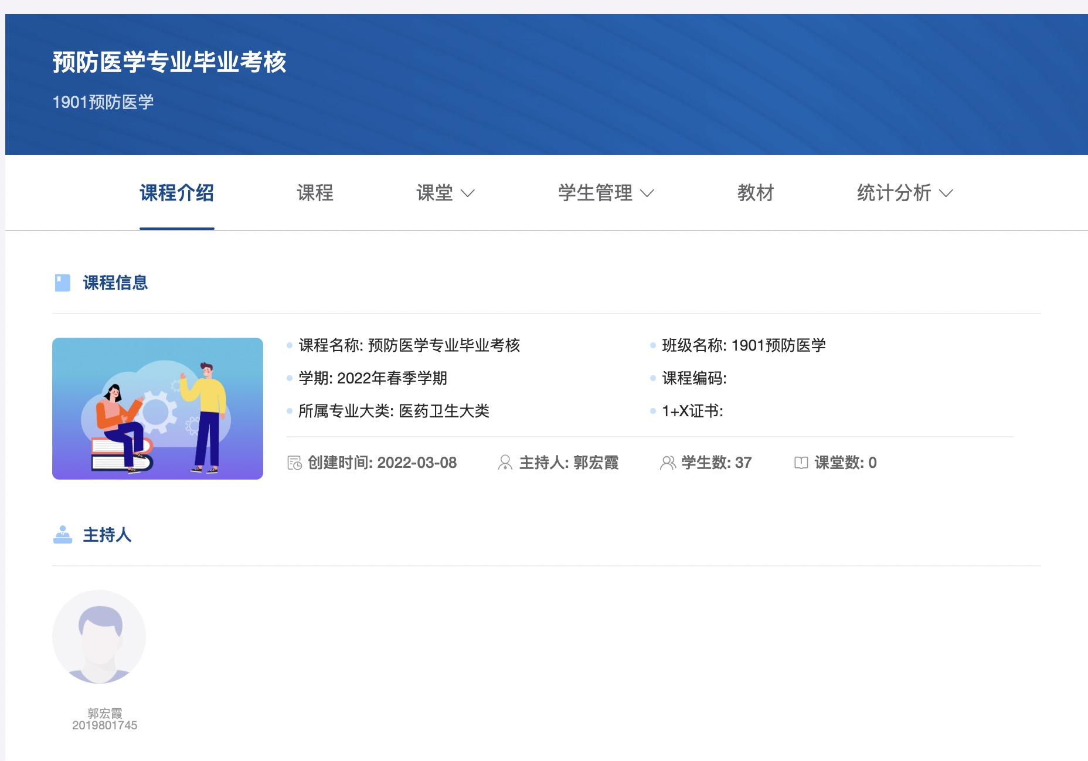The width and height of the screenshot is (1088, 761).
Task: Switch to the 课程介绍 tab
Action: point(176,193)
